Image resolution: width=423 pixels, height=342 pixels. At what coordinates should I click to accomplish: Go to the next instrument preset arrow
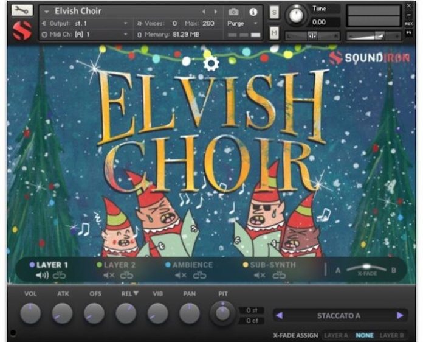[216, 12]
